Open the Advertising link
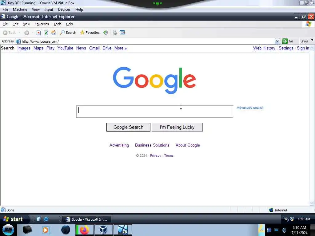The image size is (315, 236). click(x=119, y=145)
